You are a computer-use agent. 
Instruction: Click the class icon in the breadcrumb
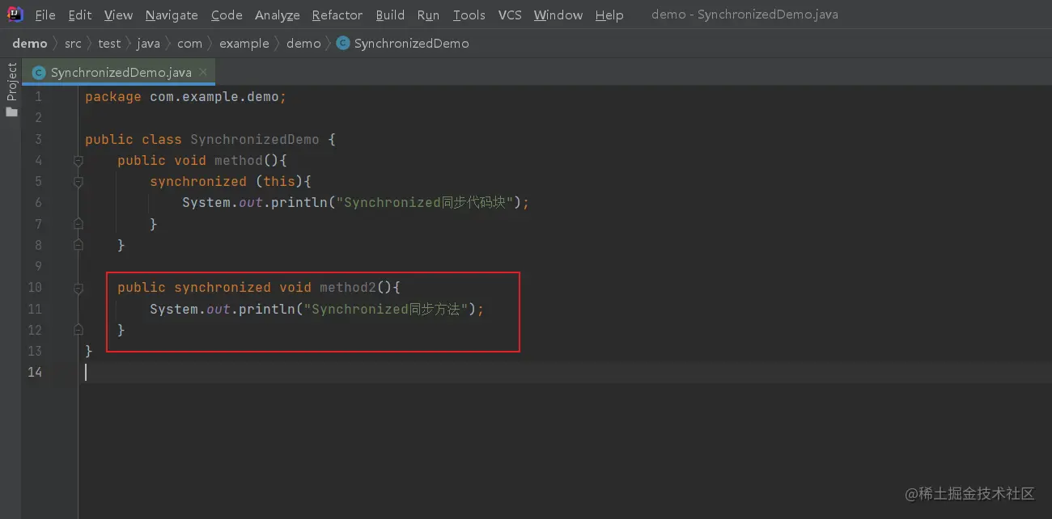[343, 43]
